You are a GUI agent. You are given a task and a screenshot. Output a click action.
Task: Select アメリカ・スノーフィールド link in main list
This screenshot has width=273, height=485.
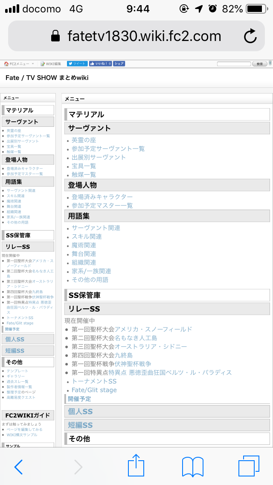pos(153,329)
